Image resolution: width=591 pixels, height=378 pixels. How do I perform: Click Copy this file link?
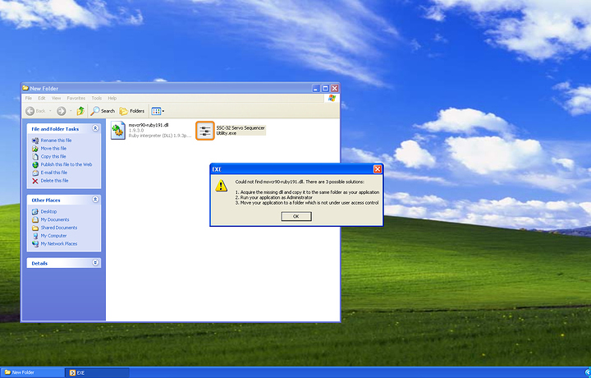pyautogui.click(x=53, y=156)
